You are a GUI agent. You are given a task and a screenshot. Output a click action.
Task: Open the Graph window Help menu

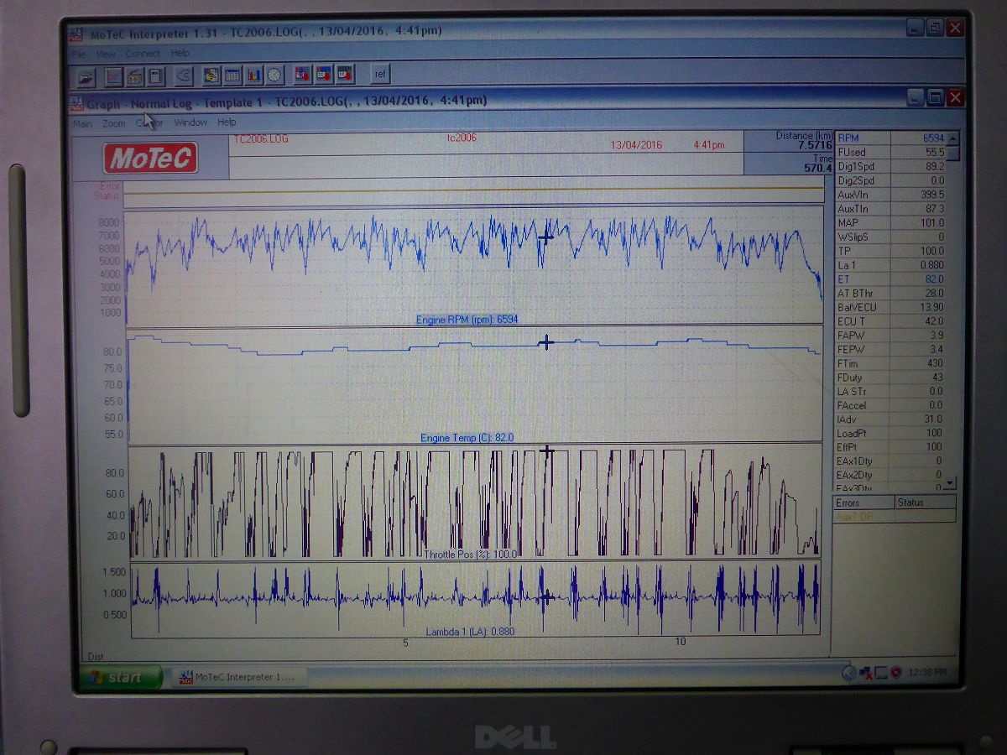[227, 122]
